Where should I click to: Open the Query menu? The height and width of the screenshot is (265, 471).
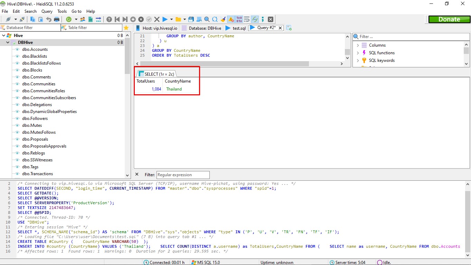coord(47,11)
